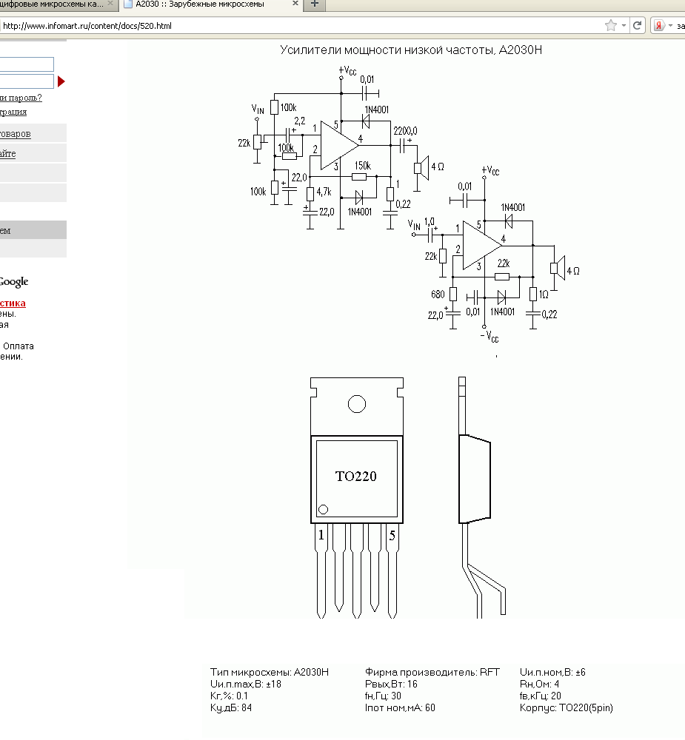
Task: Click the text 'Uи.п.ном,B: ±6'
Action: pos(552,672)
